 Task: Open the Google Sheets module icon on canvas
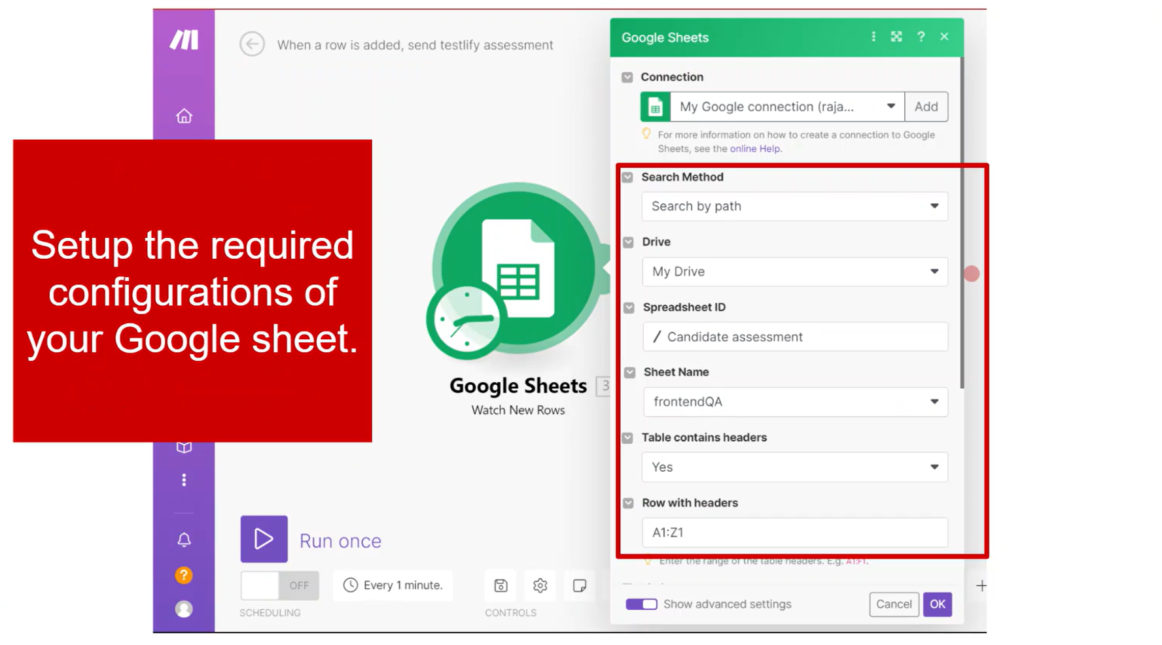click(518, 267)
